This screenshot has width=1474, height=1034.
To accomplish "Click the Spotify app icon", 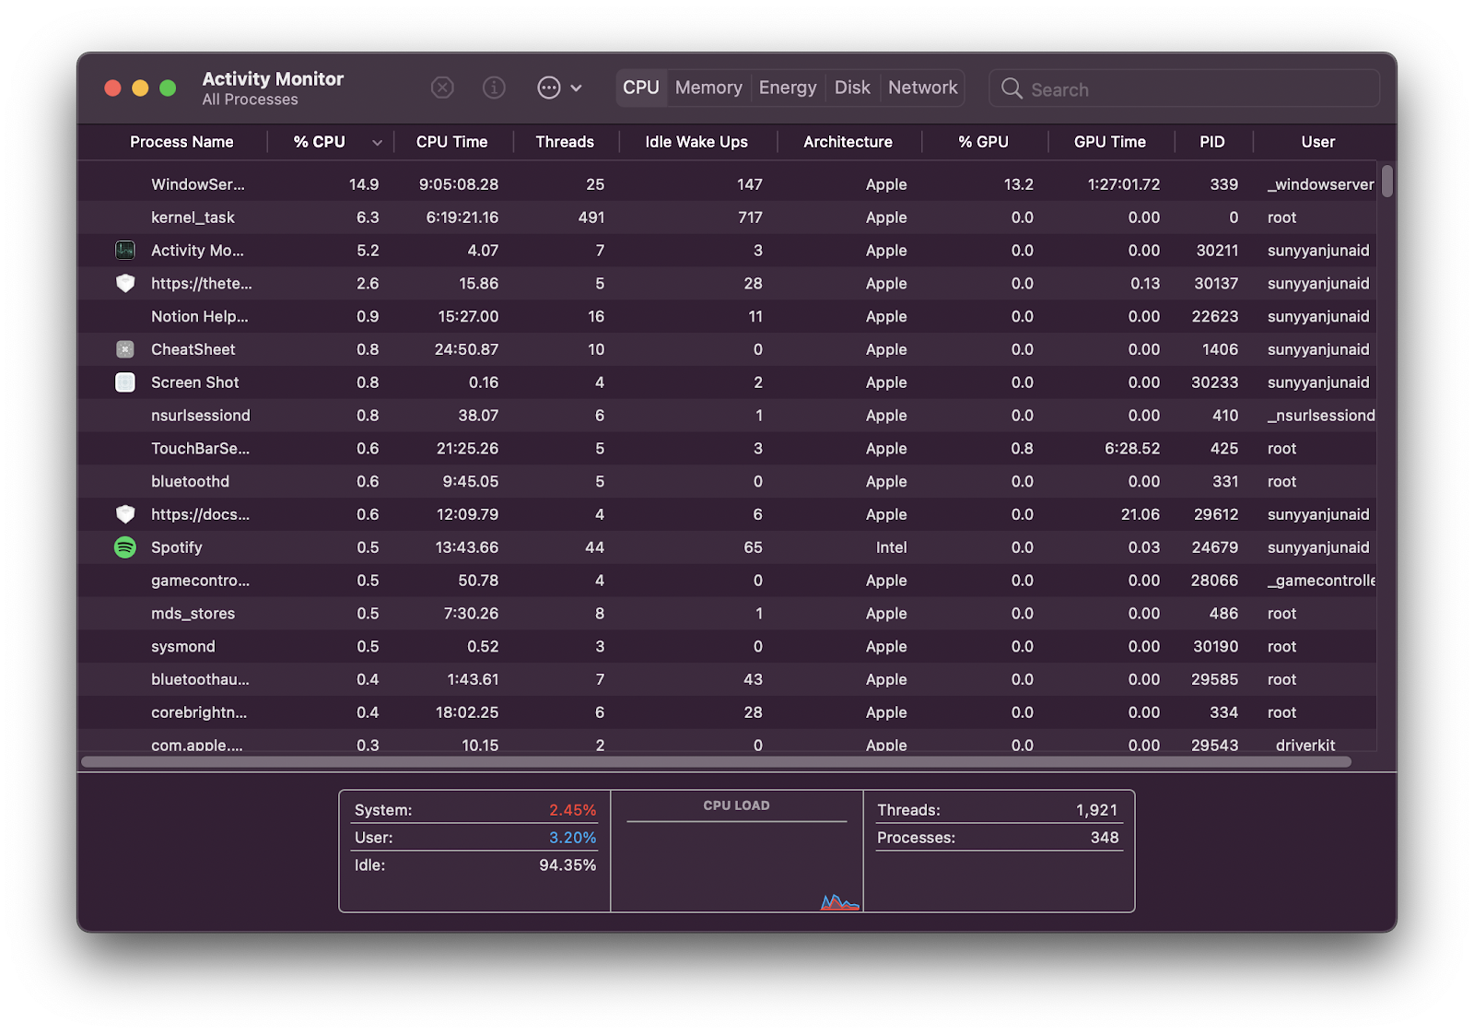I will click(x=125, y=547).
